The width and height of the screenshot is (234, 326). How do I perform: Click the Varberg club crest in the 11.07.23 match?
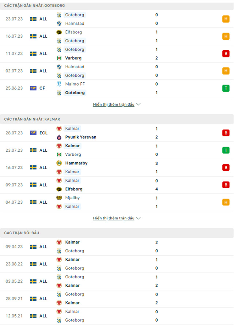coord(59,58)
